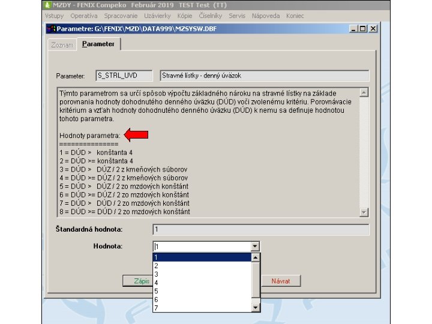Click the dropdown list scrollbar thumb

(256, 280)
